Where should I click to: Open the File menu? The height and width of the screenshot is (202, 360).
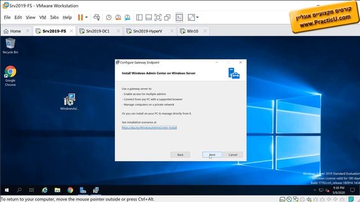click(x=7, y=17)
